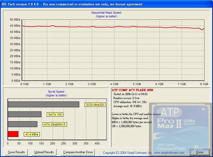Click the 400 burst axis label
Image resolution: width=213 pixels, height=157 pixels.
pos(97,143)
